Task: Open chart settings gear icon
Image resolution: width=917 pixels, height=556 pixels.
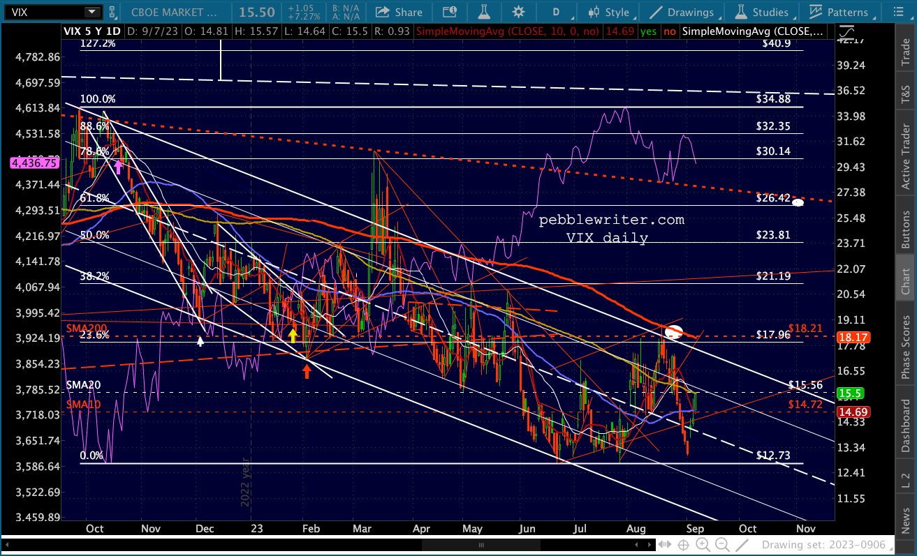Action: coord(518,12)
